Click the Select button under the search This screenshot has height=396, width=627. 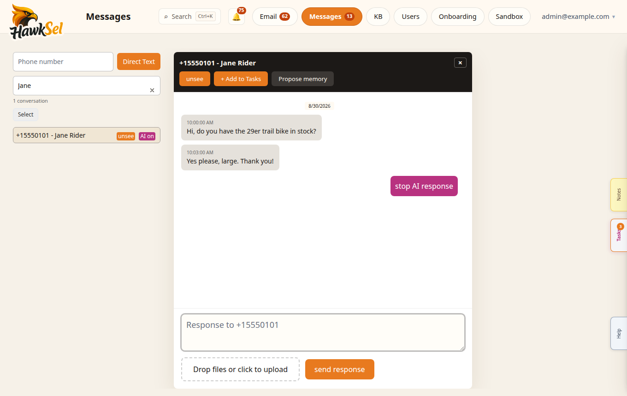(26, 115)
